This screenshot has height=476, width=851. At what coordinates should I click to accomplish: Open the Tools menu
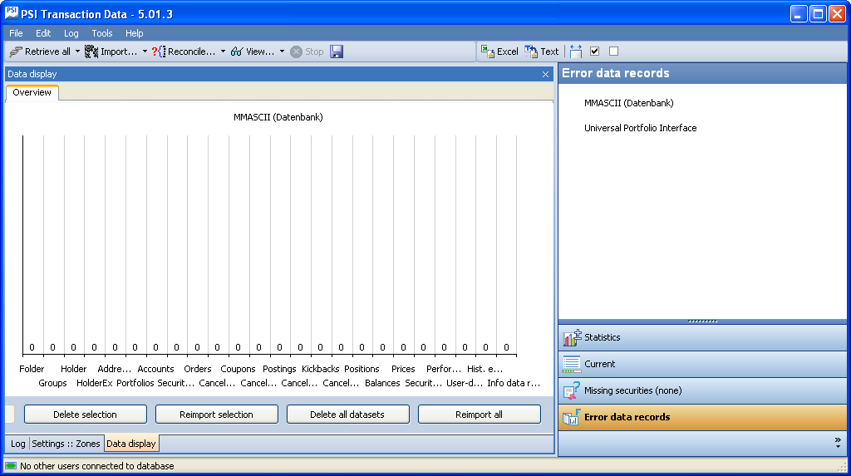[x=102, y=33]
